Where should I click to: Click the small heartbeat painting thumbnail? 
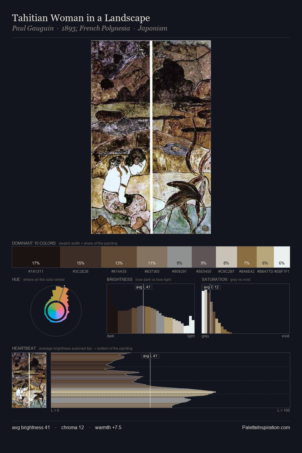(29, 380)
